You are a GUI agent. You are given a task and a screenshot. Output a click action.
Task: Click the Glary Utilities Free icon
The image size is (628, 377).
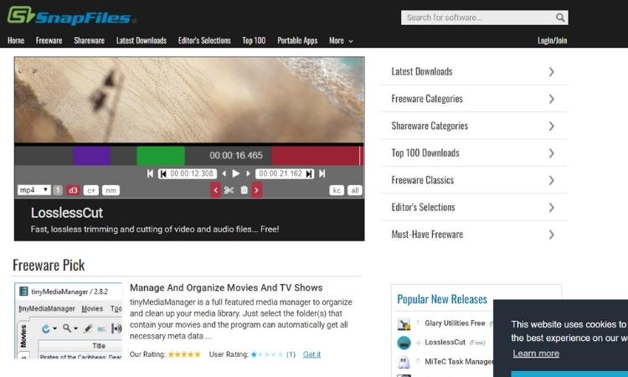tap(404, 323)
